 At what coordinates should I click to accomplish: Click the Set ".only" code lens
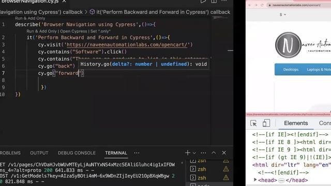tap(100, 31)
